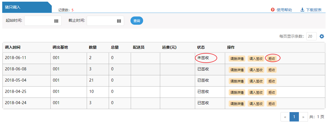This screenshot has width=330, height=122.
Task: Click the 查询 search button
Action: (x=137, y=21)
